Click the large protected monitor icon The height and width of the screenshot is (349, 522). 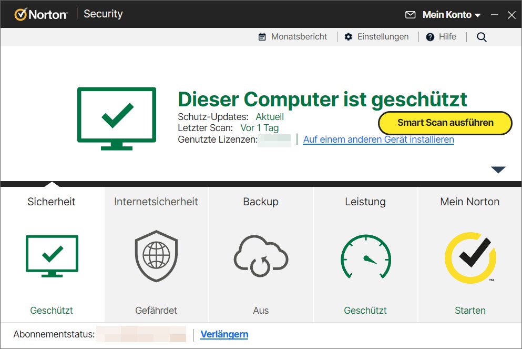pos(117,118)
